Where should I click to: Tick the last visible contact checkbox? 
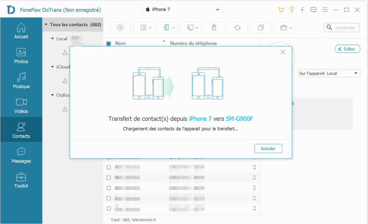109,208
